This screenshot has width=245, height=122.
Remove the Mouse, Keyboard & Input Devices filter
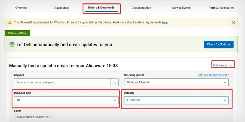(x=49, y=117)
